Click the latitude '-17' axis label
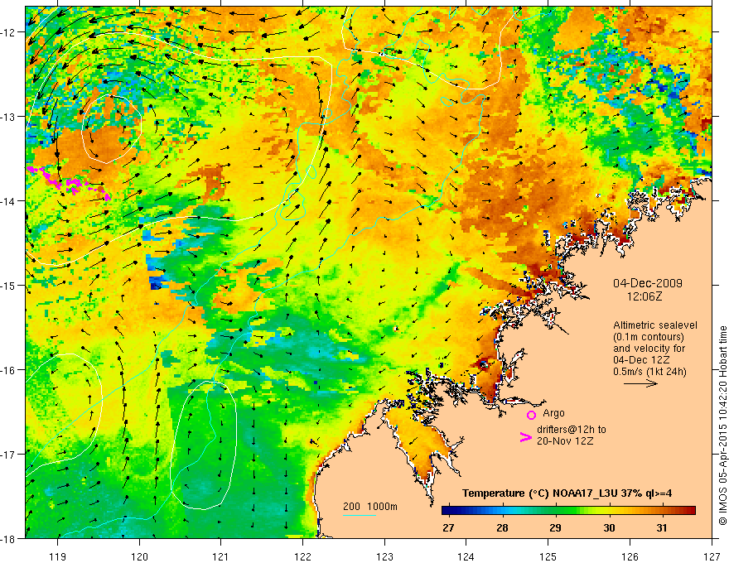Viewport: 729px width, 563px height. (9, 455)
